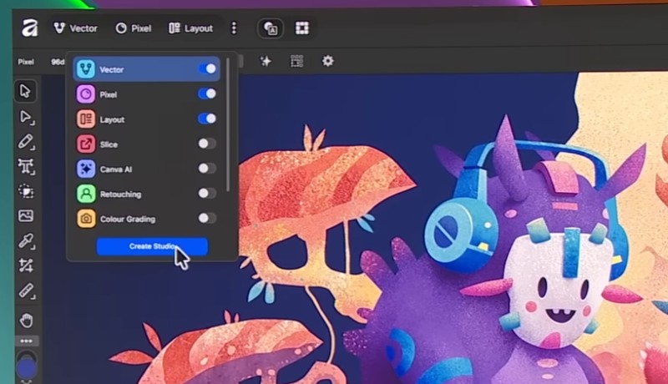This screenshot has width=668, height=384.
Task: Click the Pixel icon in studio list
Action: (86, 94)
